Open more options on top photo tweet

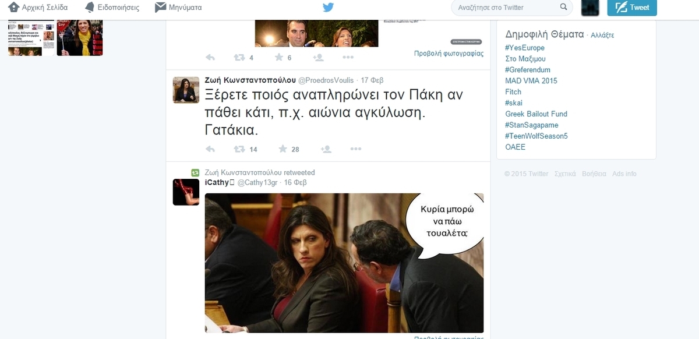coord(348,57)
